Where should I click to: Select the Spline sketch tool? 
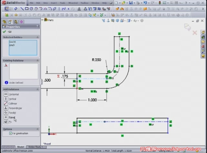coord(64,9)
